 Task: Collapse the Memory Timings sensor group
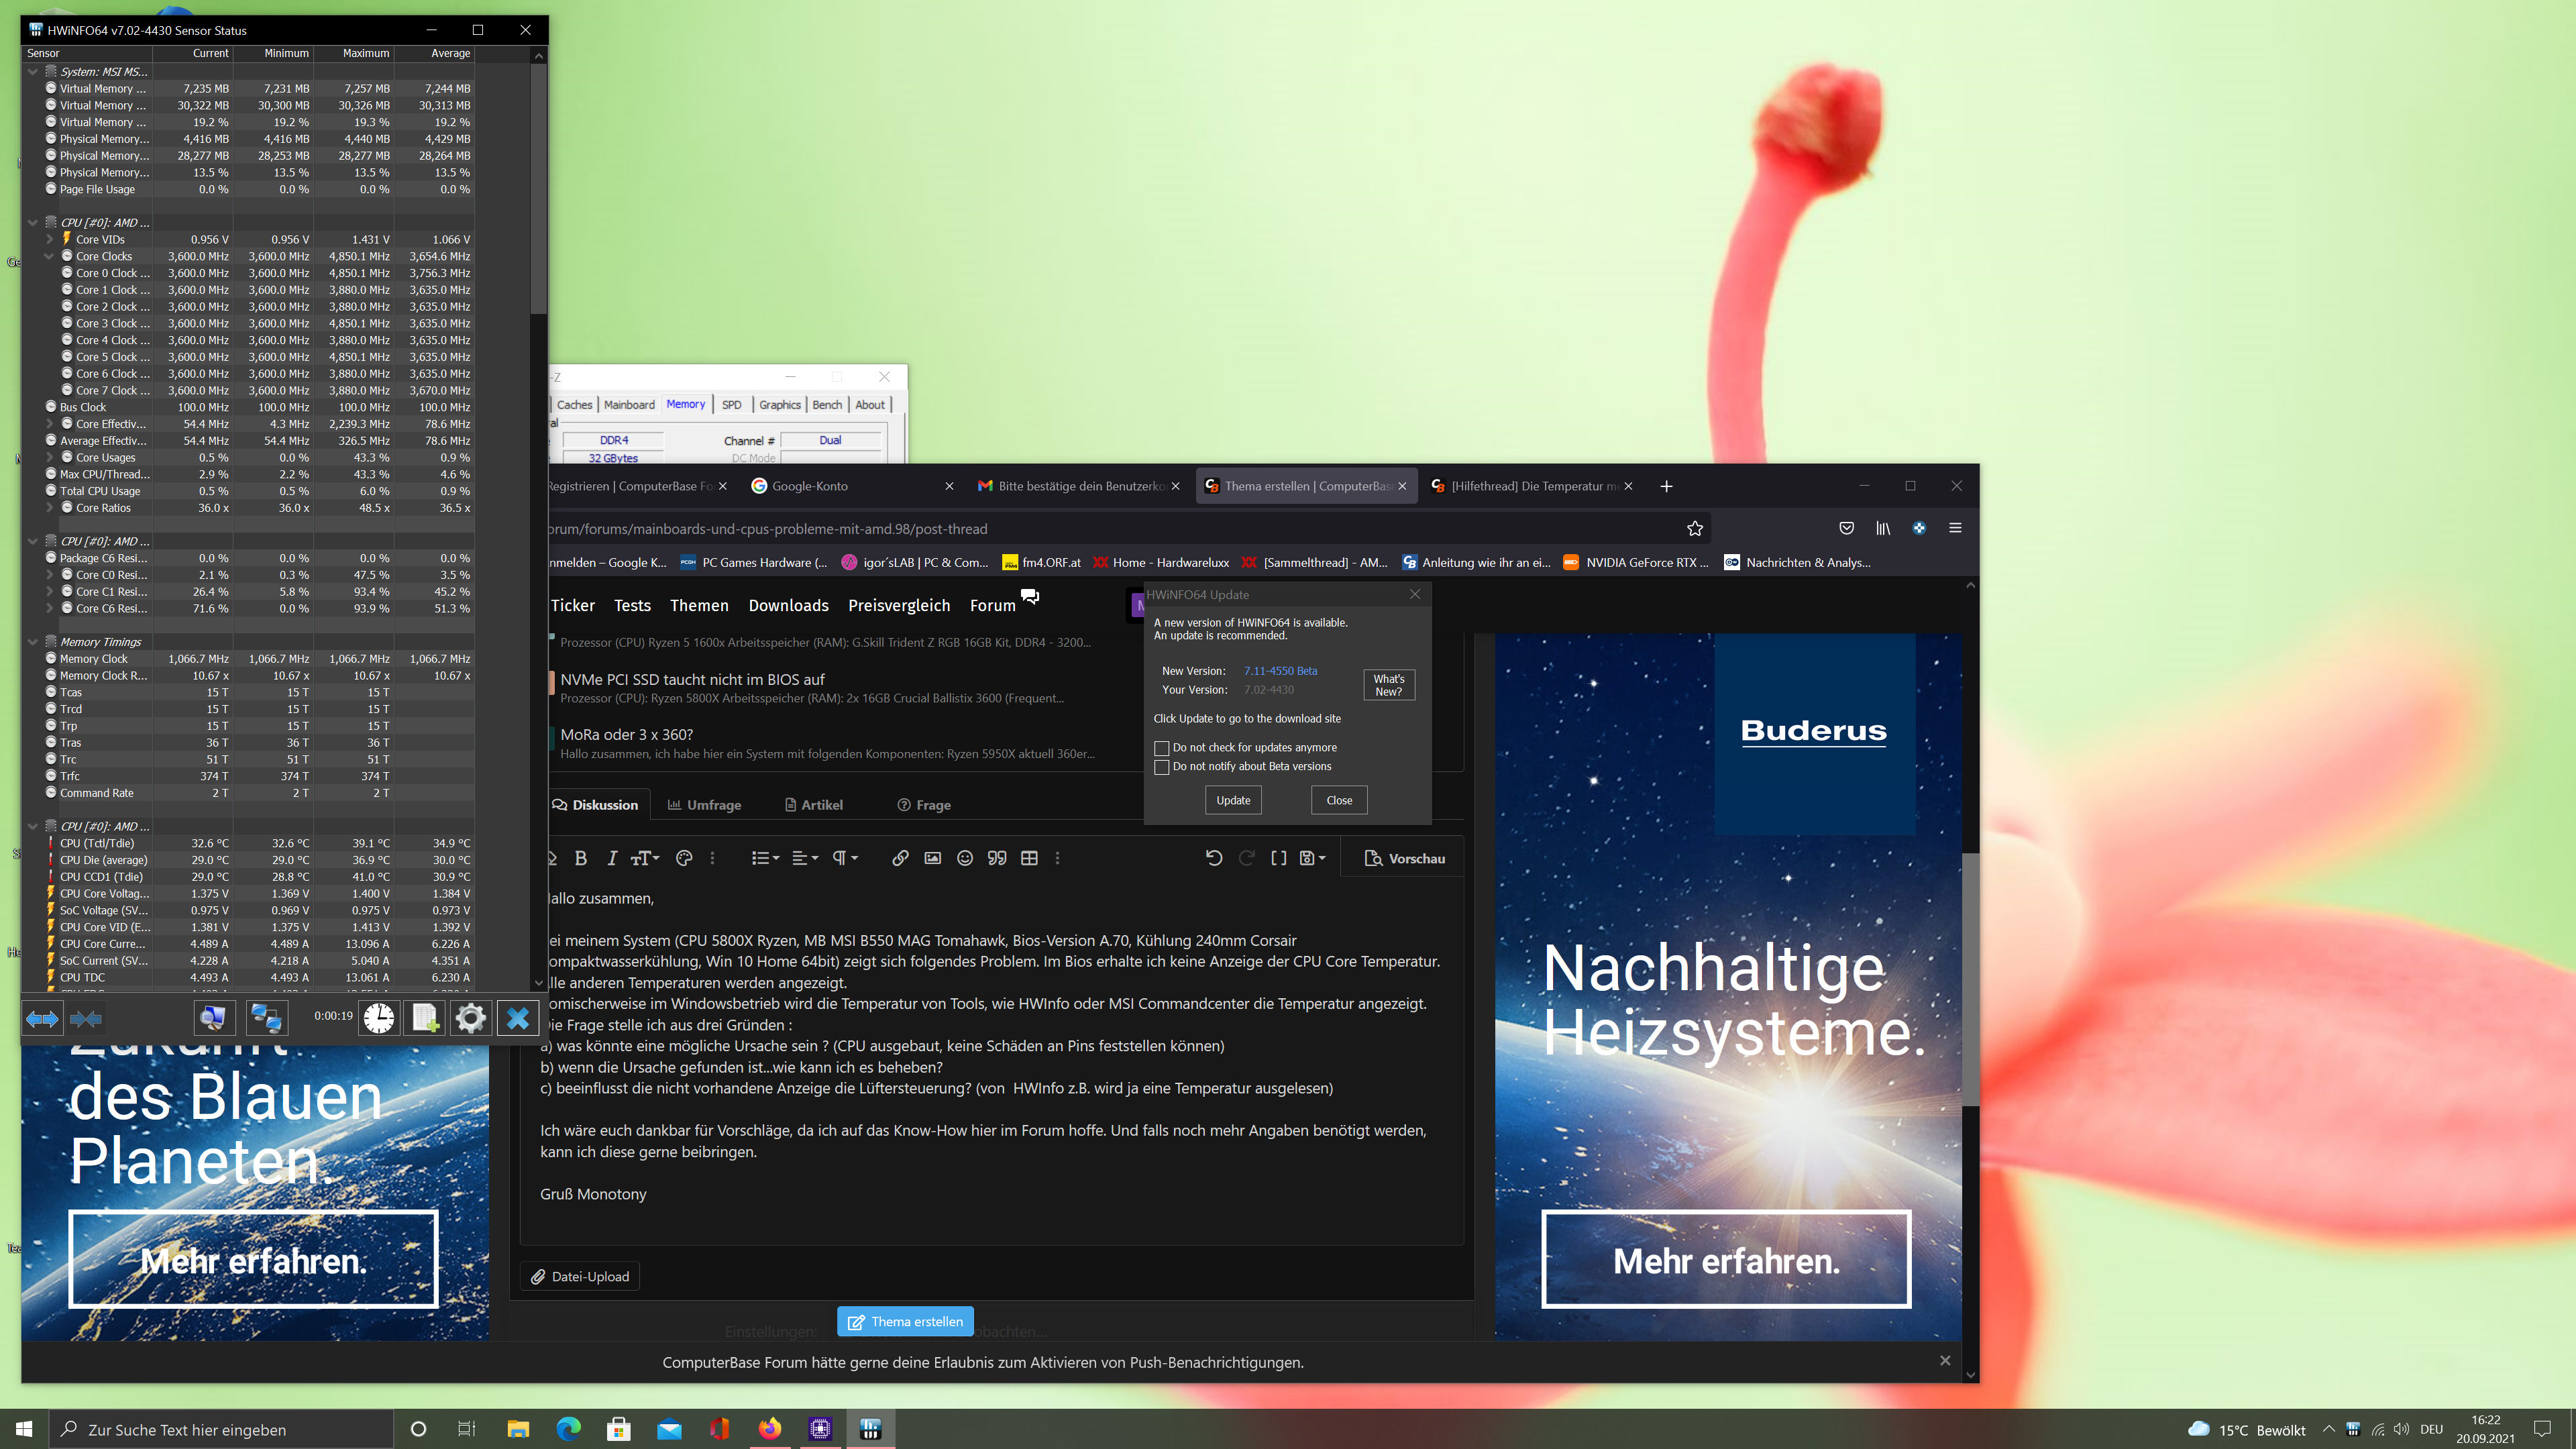click(33, 642)
